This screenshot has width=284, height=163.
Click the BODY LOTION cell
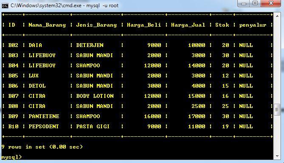(x=95, y=96)
